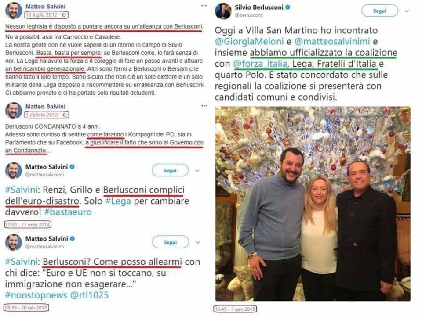Open Silvio Berlusconi's profile picture
Viewport: 422px width, 316px height.
[223, 11]
